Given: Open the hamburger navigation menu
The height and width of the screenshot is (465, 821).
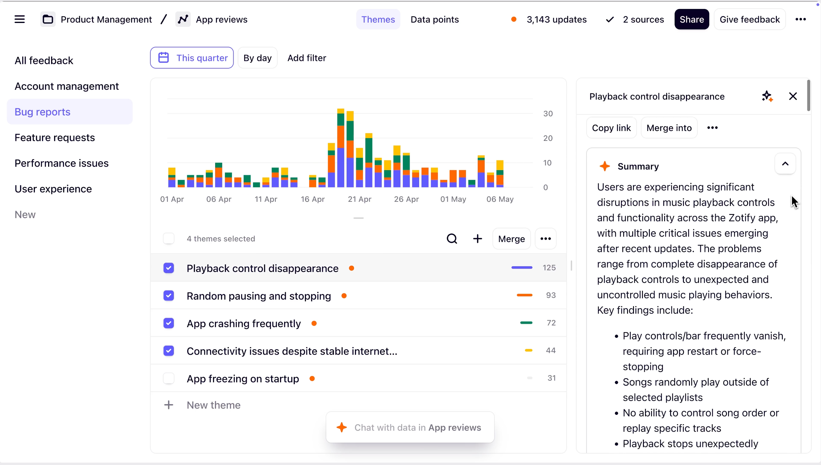Looking at the screenshot, I should pyautogui.click(x=19, y=19).
